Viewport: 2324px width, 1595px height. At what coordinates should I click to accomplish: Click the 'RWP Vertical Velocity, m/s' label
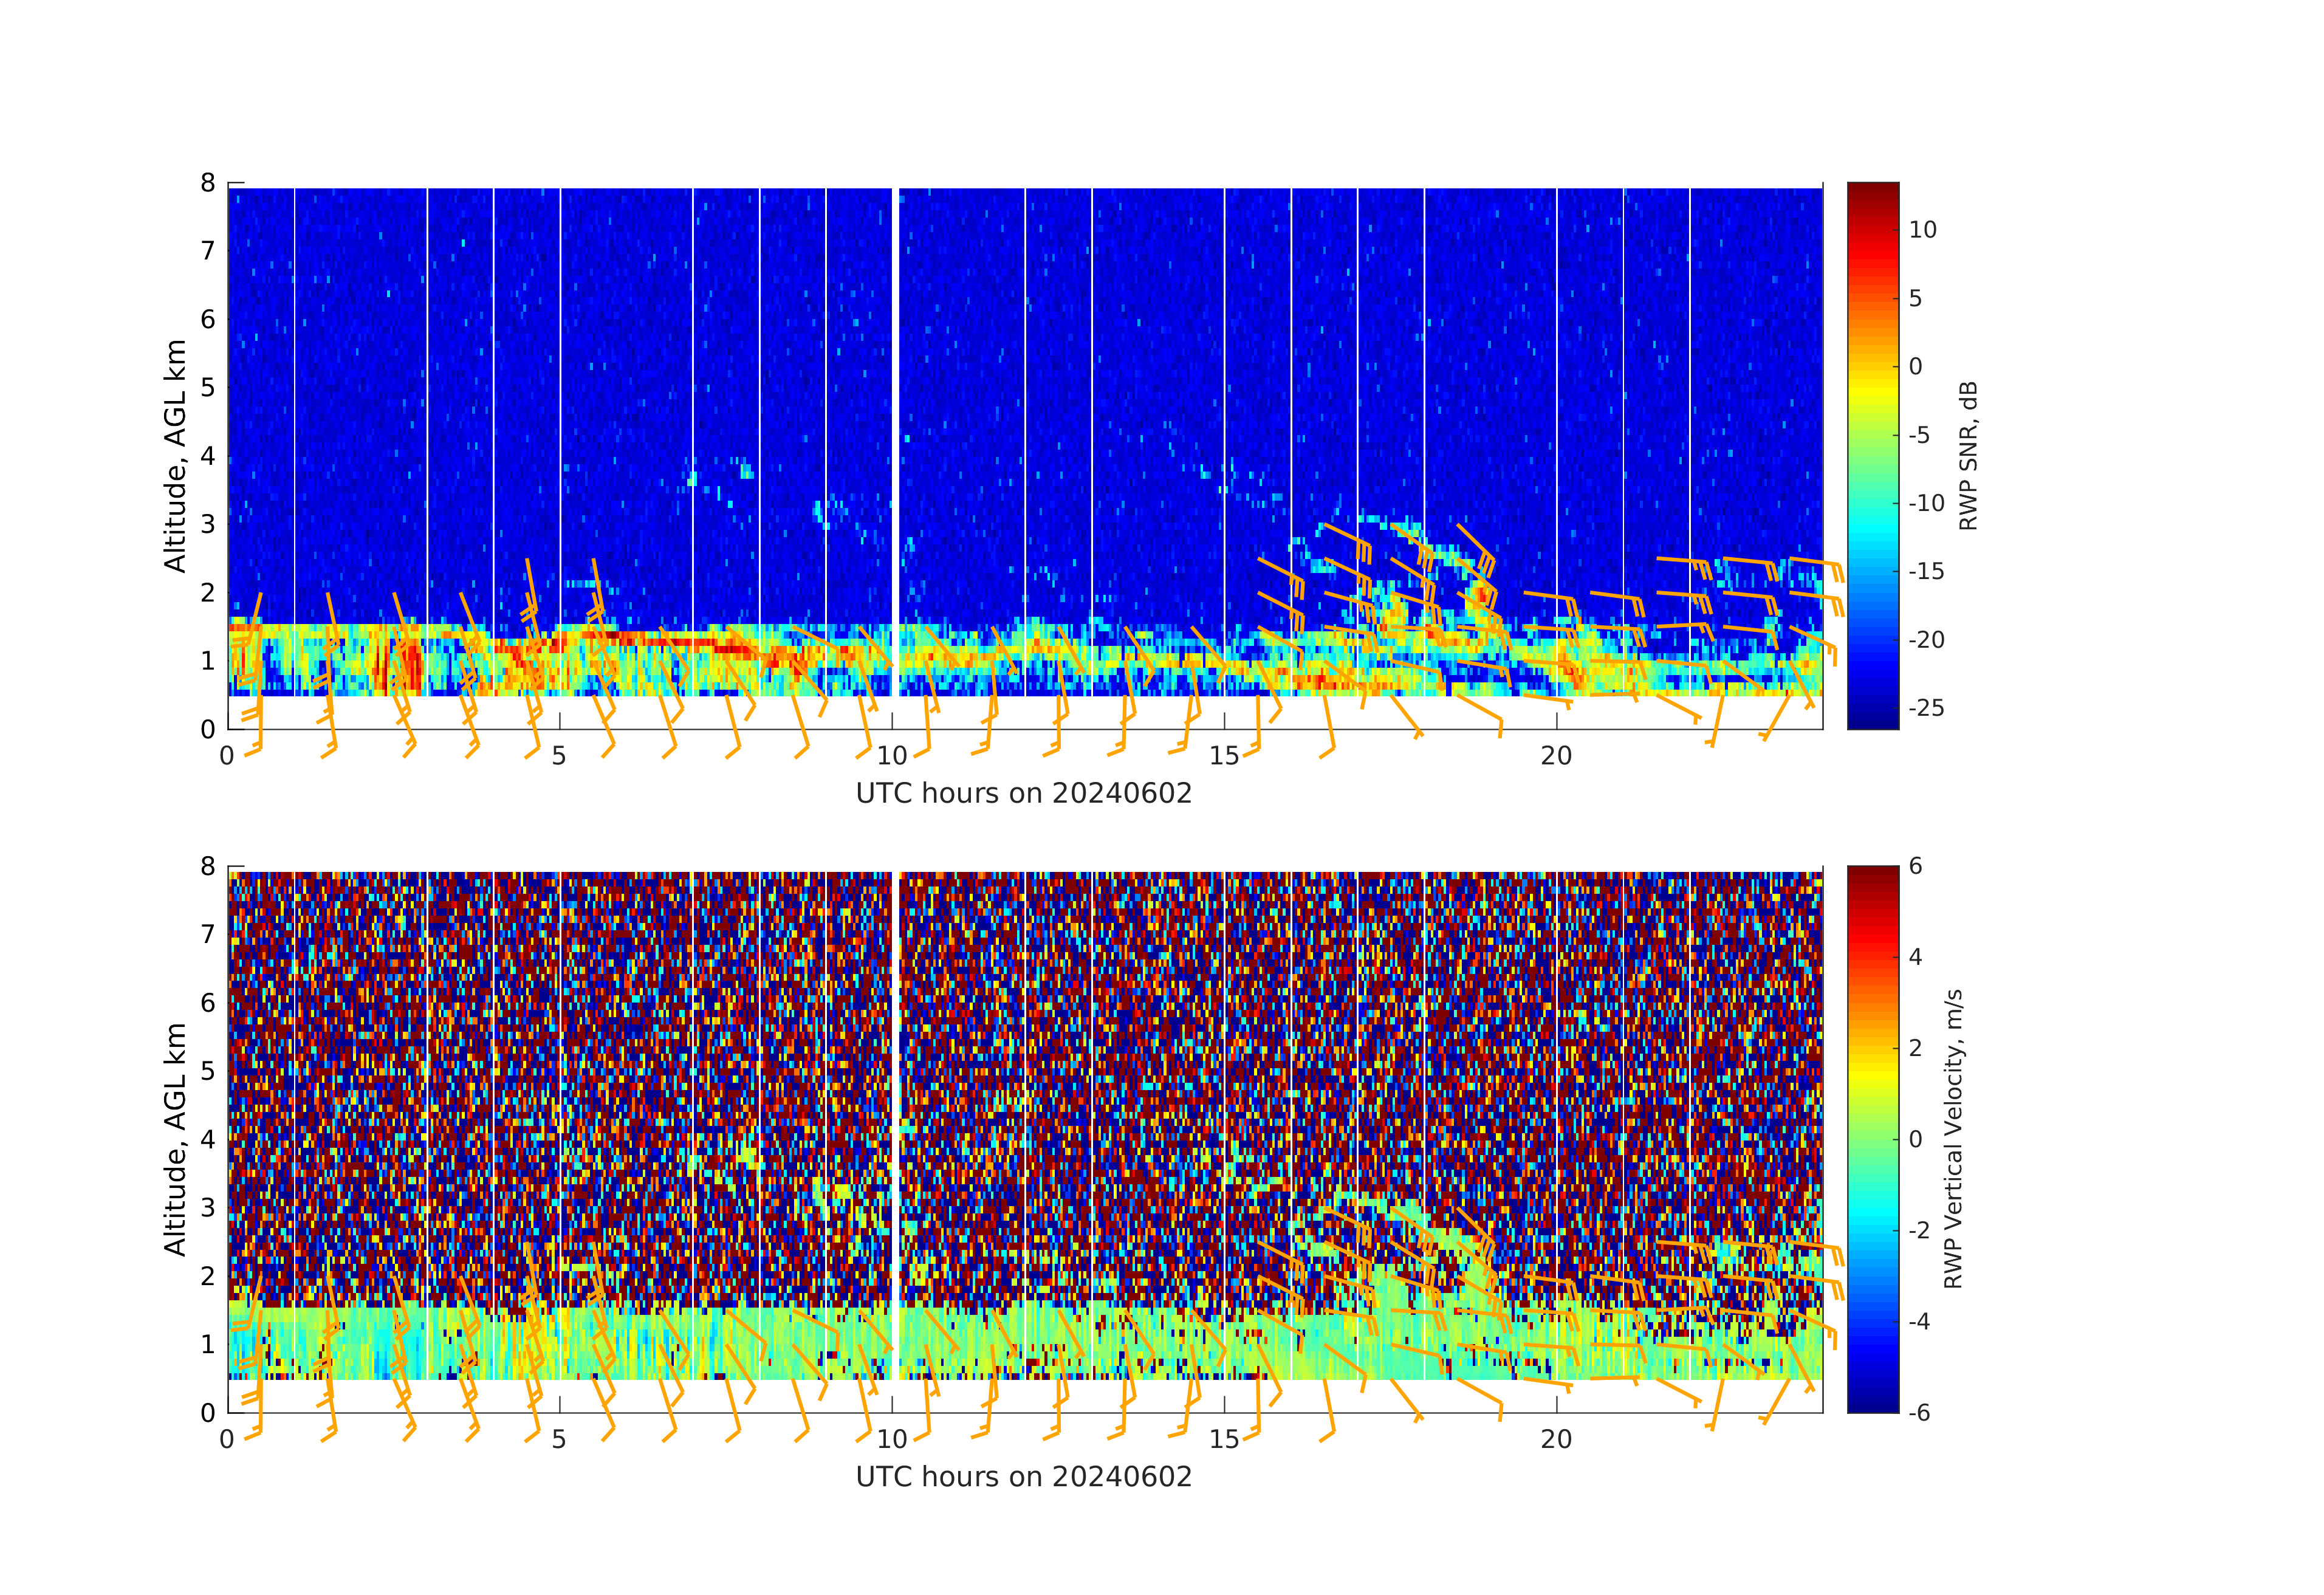[1954, 1138]
